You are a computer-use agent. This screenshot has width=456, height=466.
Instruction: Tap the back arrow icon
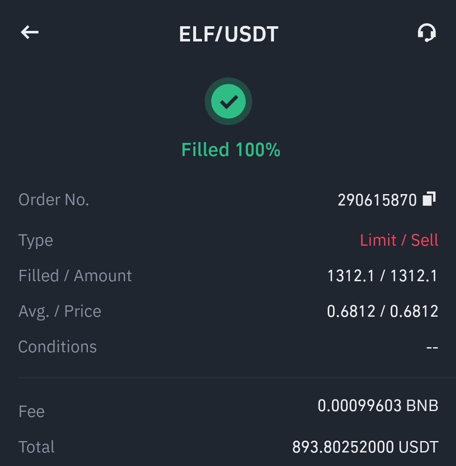[30, 32]
